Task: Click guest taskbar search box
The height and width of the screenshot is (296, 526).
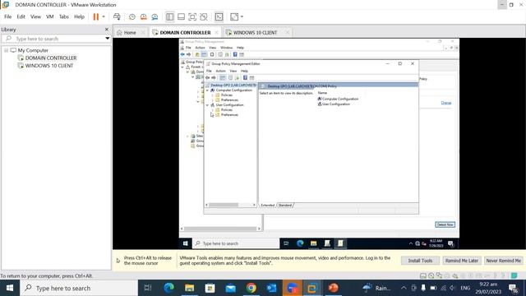Action: coord(236,243)
